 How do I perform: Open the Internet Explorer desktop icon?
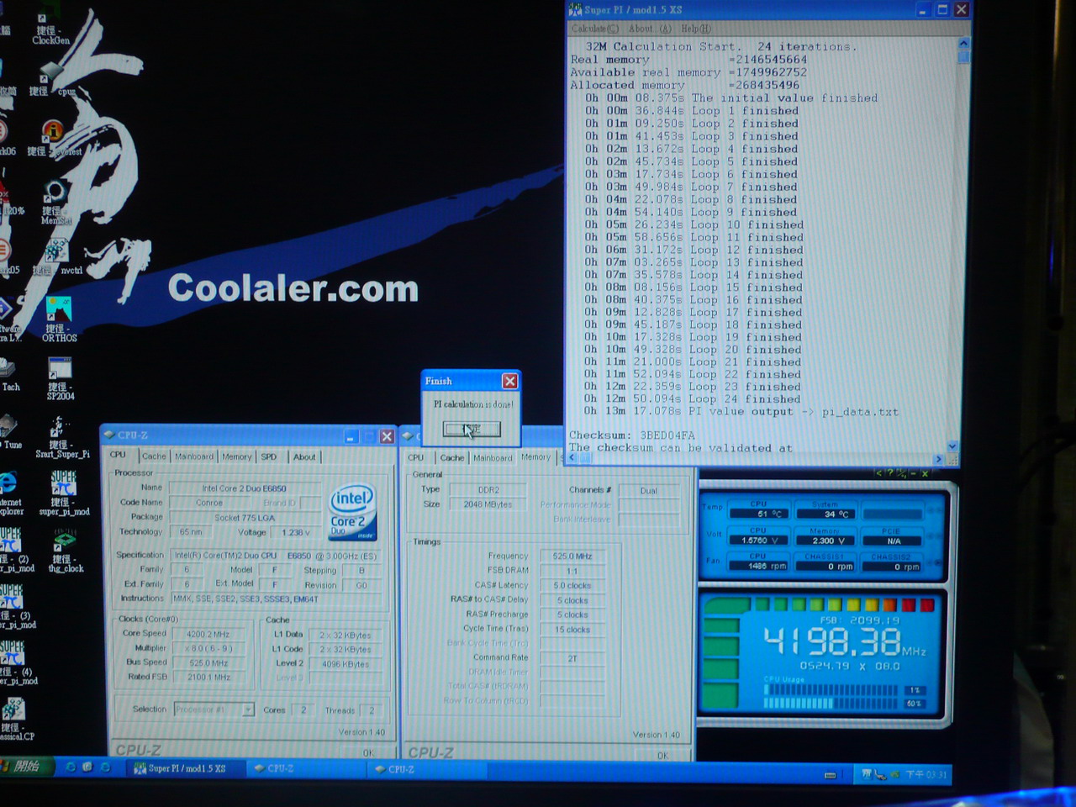pyautogui.click(x=8, y=493)
